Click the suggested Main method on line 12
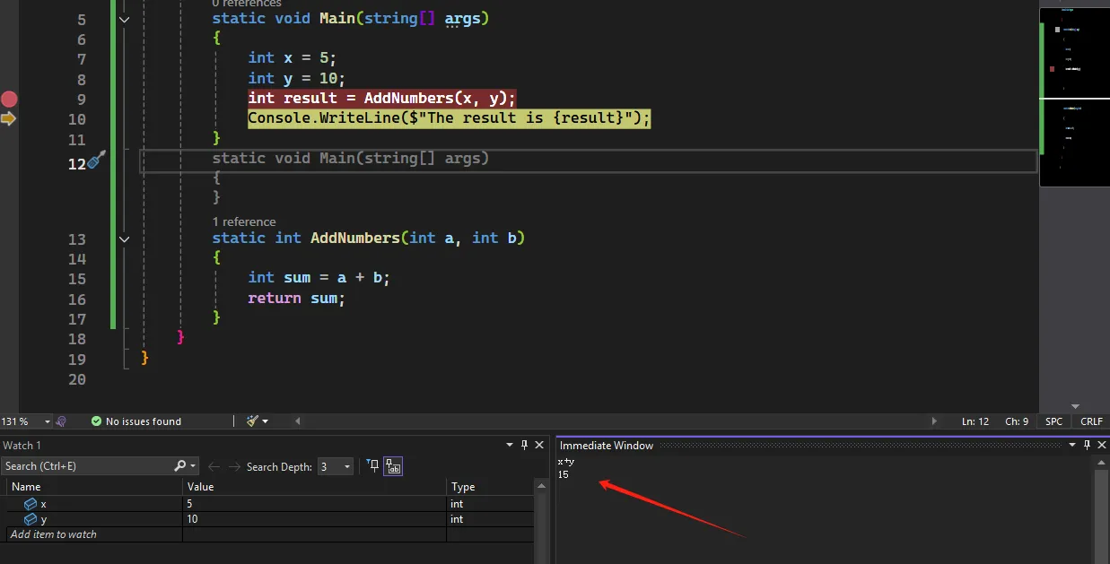 [351, 159]
